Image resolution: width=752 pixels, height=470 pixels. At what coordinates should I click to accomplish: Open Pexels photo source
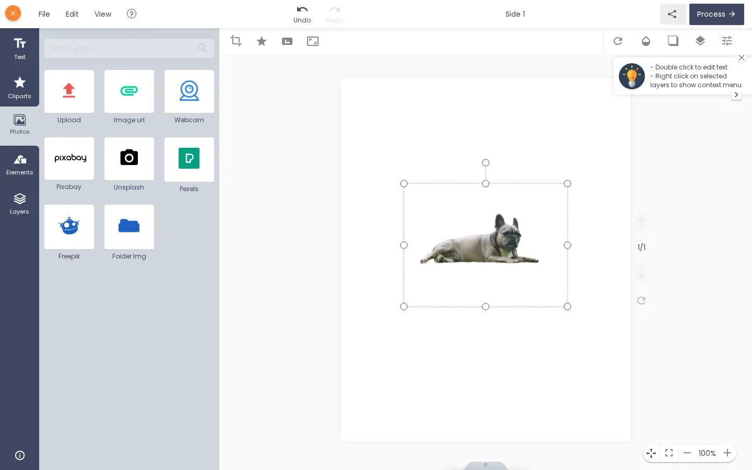click(x=189, y=159)
